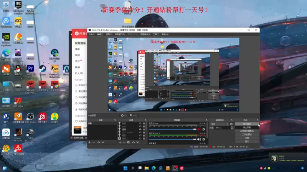Toggle lock on 文本 (GDI+) source
307x172 pixels.
[144, 132]
